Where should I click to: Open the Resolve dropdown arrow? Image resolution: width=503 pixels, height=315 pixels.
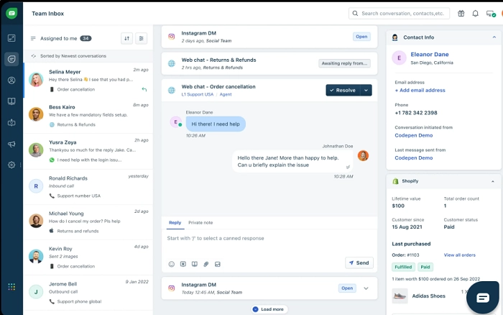366,90
